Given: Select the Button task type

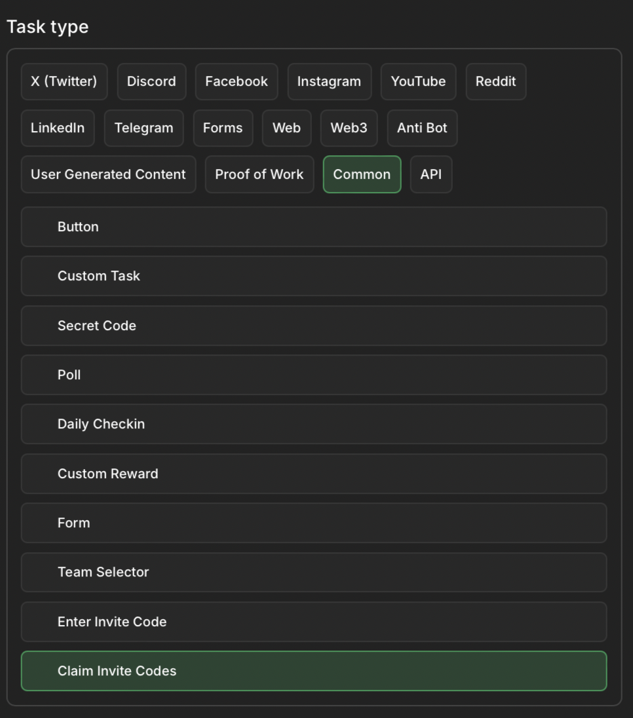Looking at the screenshot, I should click(x=313, y=227).
